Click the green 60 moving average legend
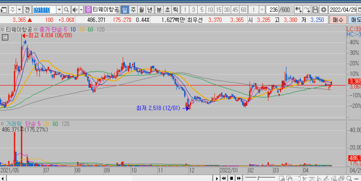The width and height of the screenshot is (361, 181). 90,30
